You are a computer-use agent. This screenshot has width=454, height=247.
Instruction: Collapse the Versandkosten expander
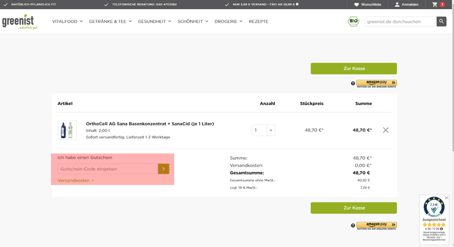76,180
